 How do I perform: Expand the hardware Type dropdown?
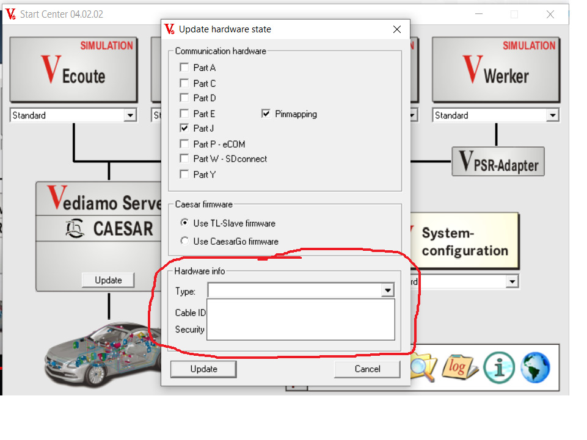coord(388,290)
